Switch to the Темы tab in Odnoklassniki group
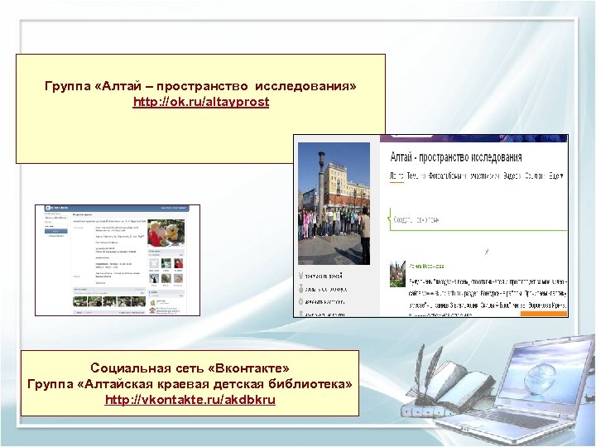596x447 pixels. (413, 176)
